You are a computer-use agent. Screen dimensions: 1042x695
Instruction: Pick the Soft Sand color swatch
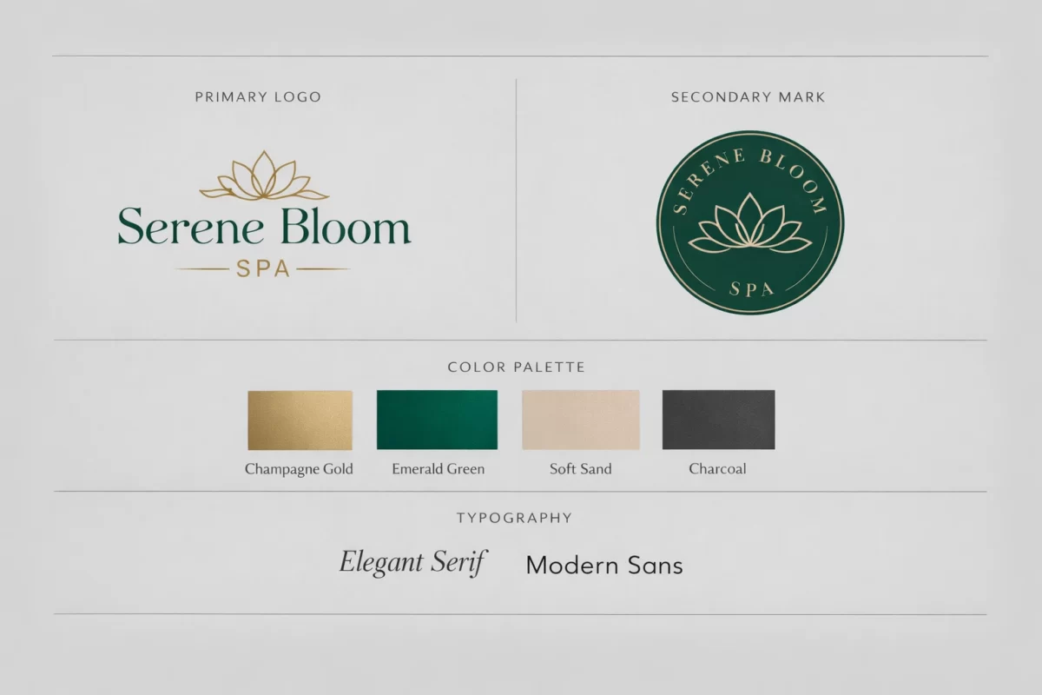[580, 420]
